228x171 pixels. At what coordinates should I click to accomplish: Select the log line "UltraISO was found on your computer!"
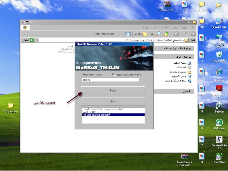103,109
